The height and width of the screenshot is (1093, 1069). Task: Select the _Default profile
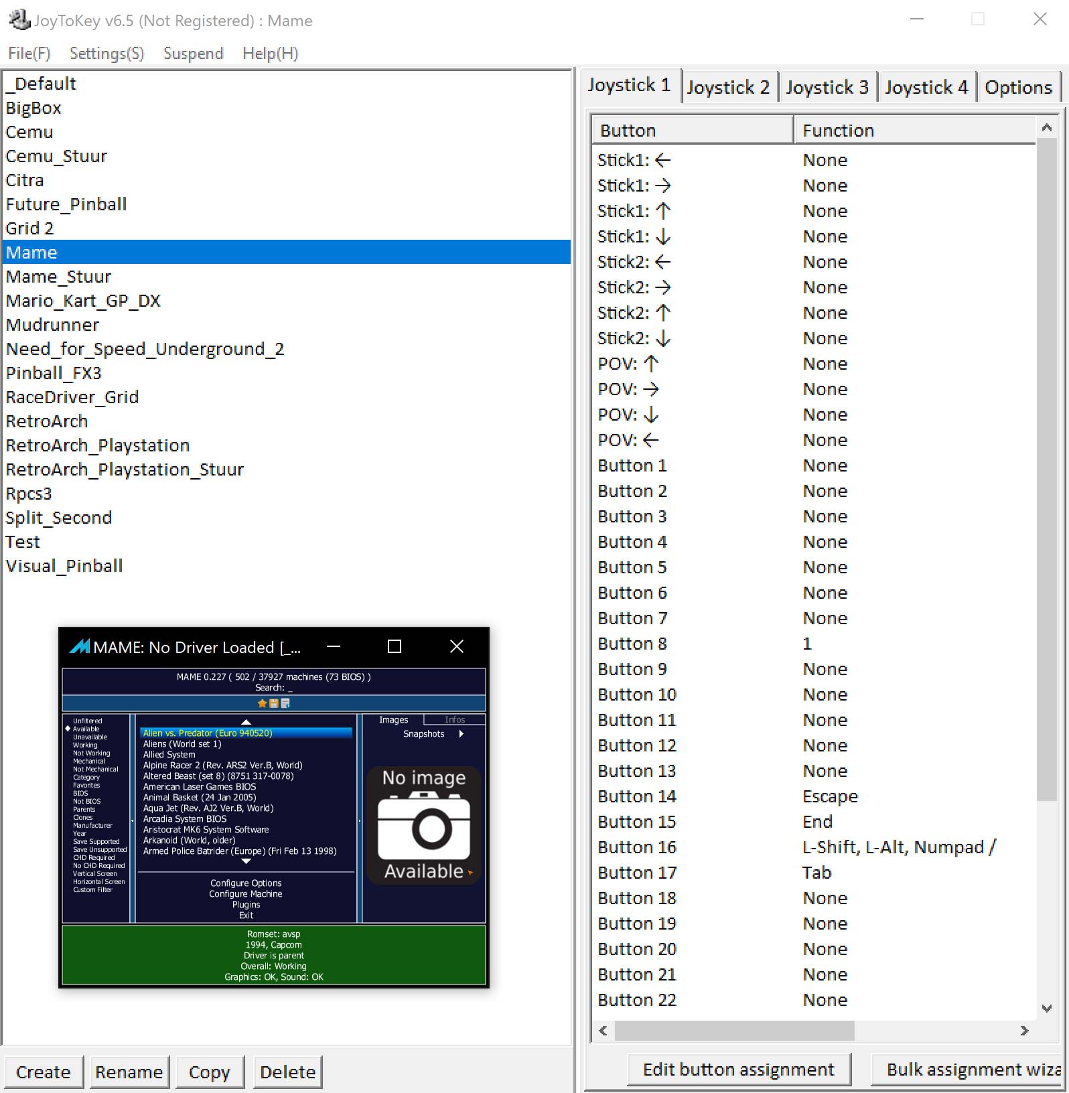pyautogui.click(x=287, y=84)
